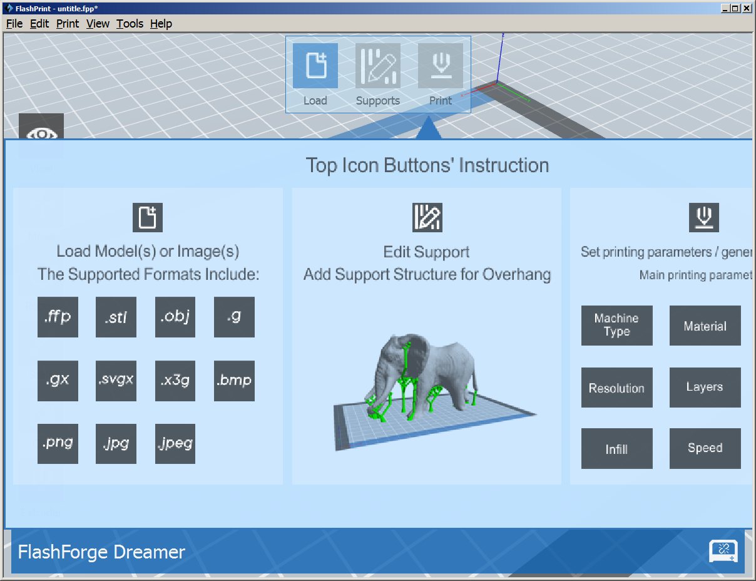Image resolution: width=756 pixels, height=581 pixels.
Task: Select the Load tool in the top toolbar
Action: (315, 64)
